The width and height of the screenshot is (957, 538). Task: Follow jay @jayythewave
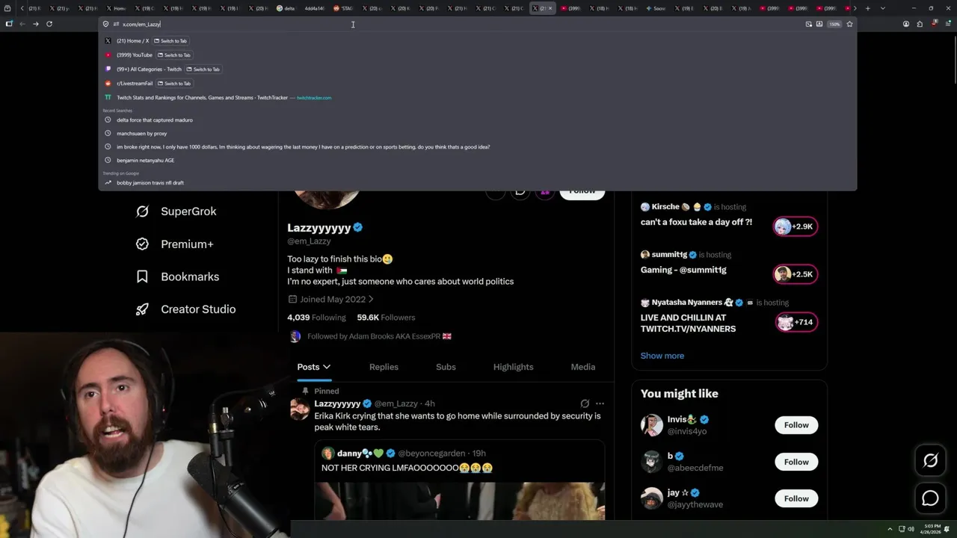796,498
